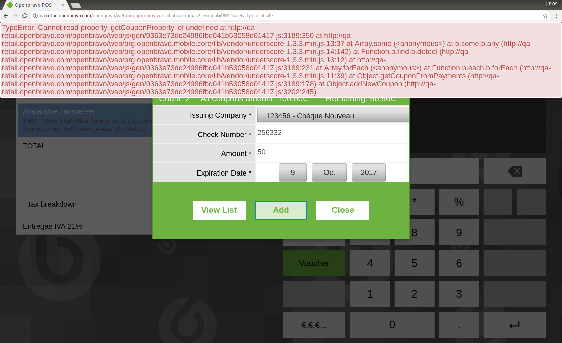Click the browser back arrow
Viewport: 562px width, 343px height.
click(6, 16)
